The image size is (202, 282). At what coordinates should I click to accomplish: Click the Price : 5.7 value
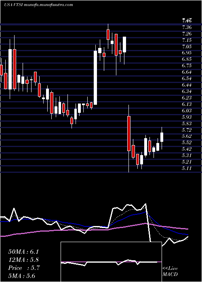(x=23, y=268)
